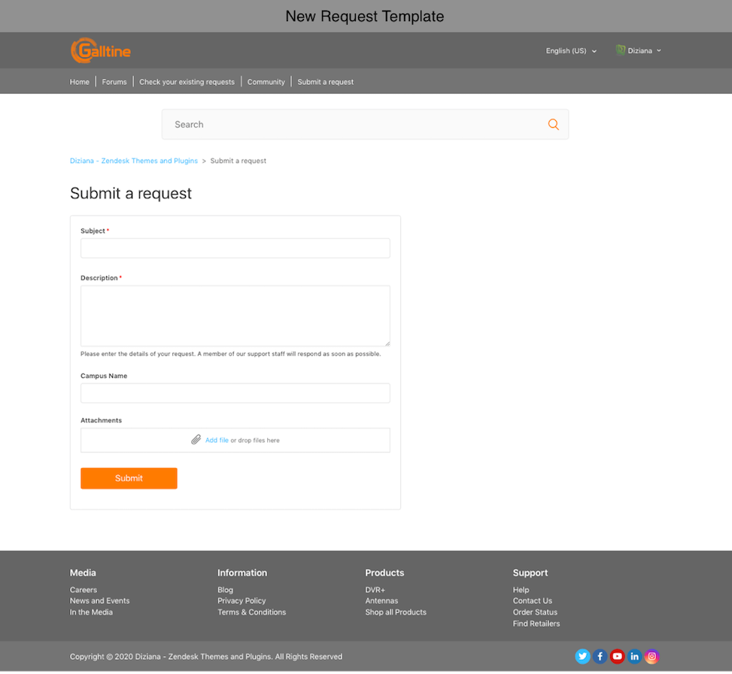The height and width of the screenshot is (674, 732).
Task: Click the paperclip attachment icon
Action: (x=196, y=440)
